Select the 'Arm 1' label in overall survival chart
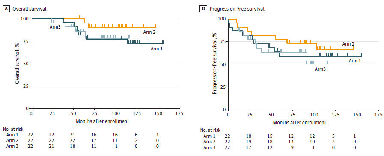The height and width of the screenshot is (156, 384). (157, 49)
